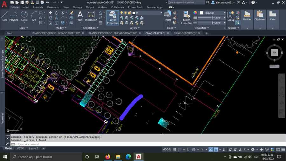Image resolution: width=286 pixels, height=161 pixels.
Task: Switch to the Layout2 tab
Action: point(33,148)
